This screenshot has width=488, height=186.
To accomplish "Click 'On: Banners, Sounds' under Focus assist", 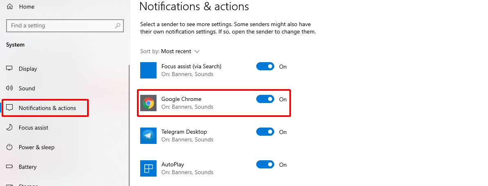I will coord(187,74).
